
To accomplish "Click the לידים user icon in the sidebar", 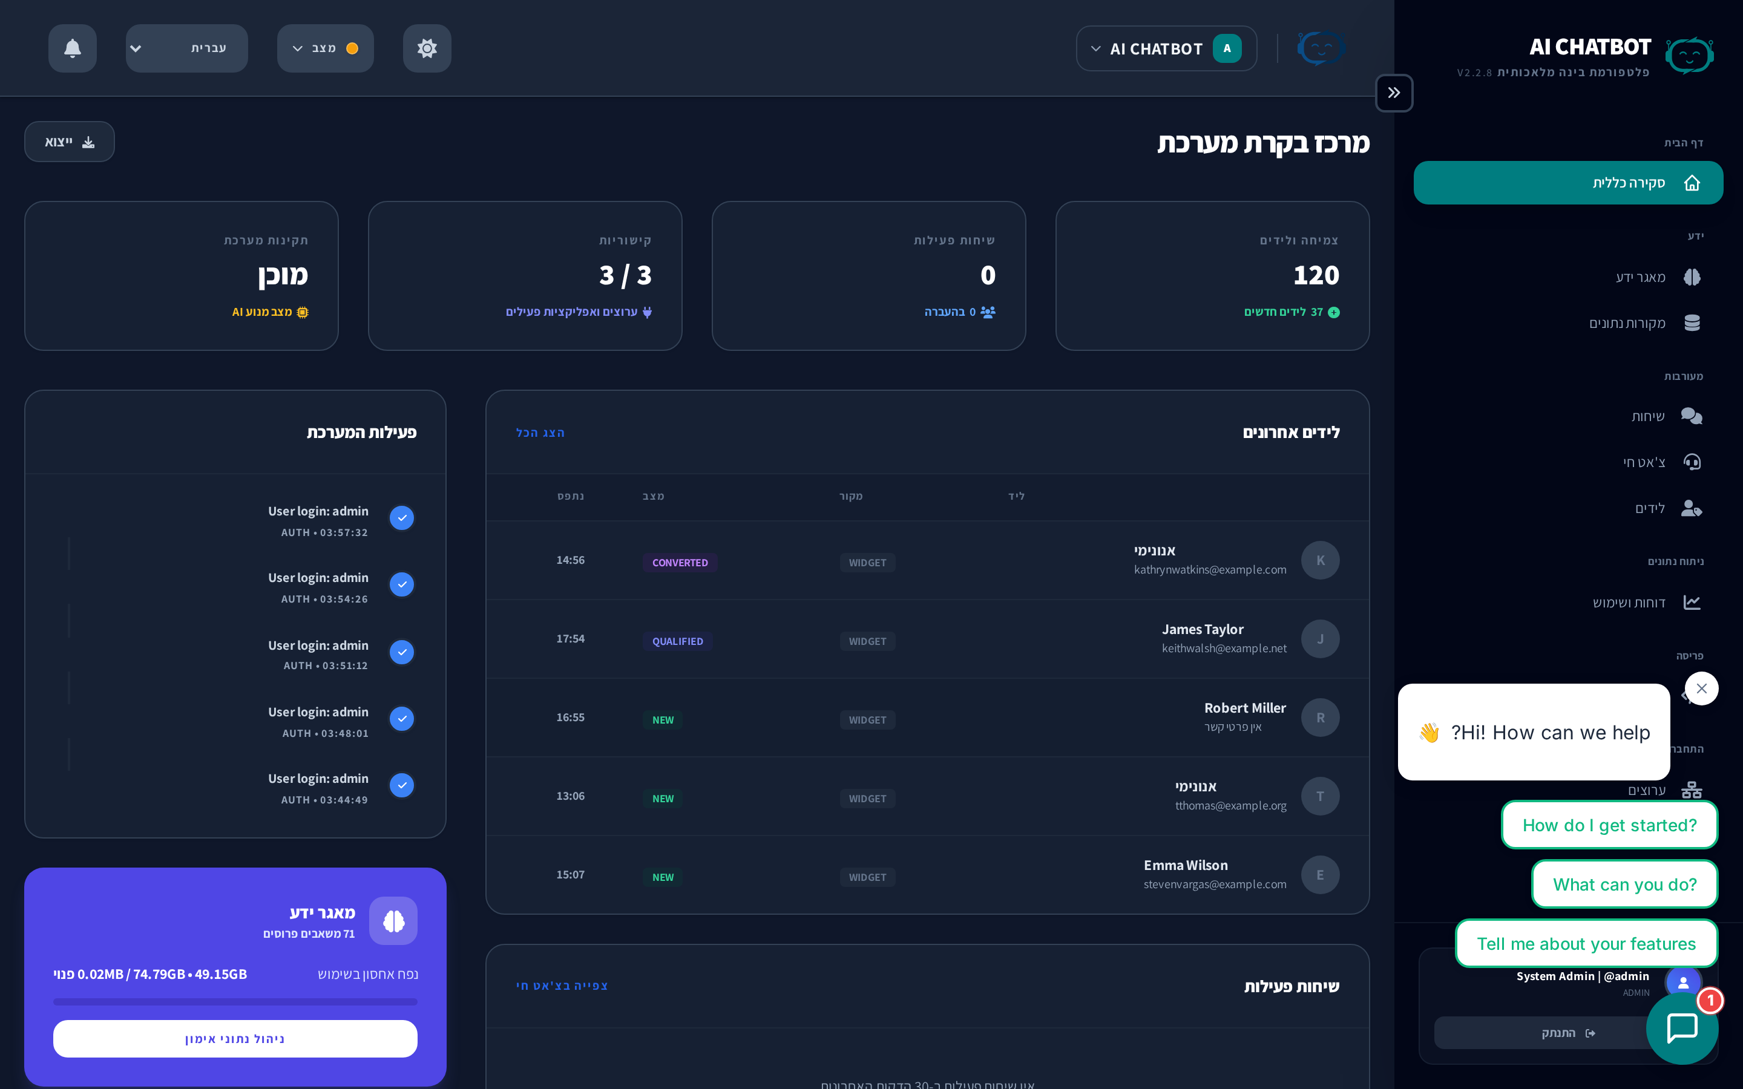I will click(x=1691, y=508).
